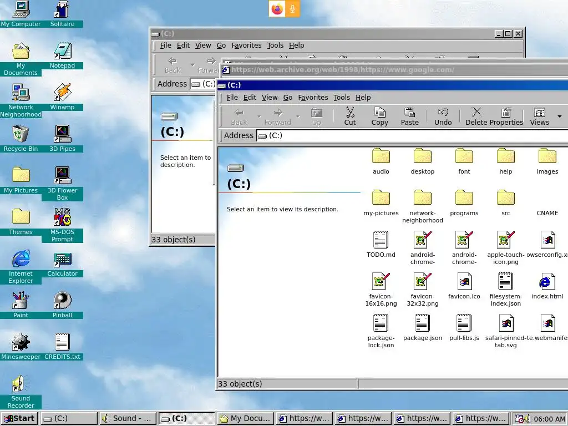Image resolution: width=568 pixels, height=426 pixels.
Task: Open Favorites menu in background C: window
Action: pos(246,45)
